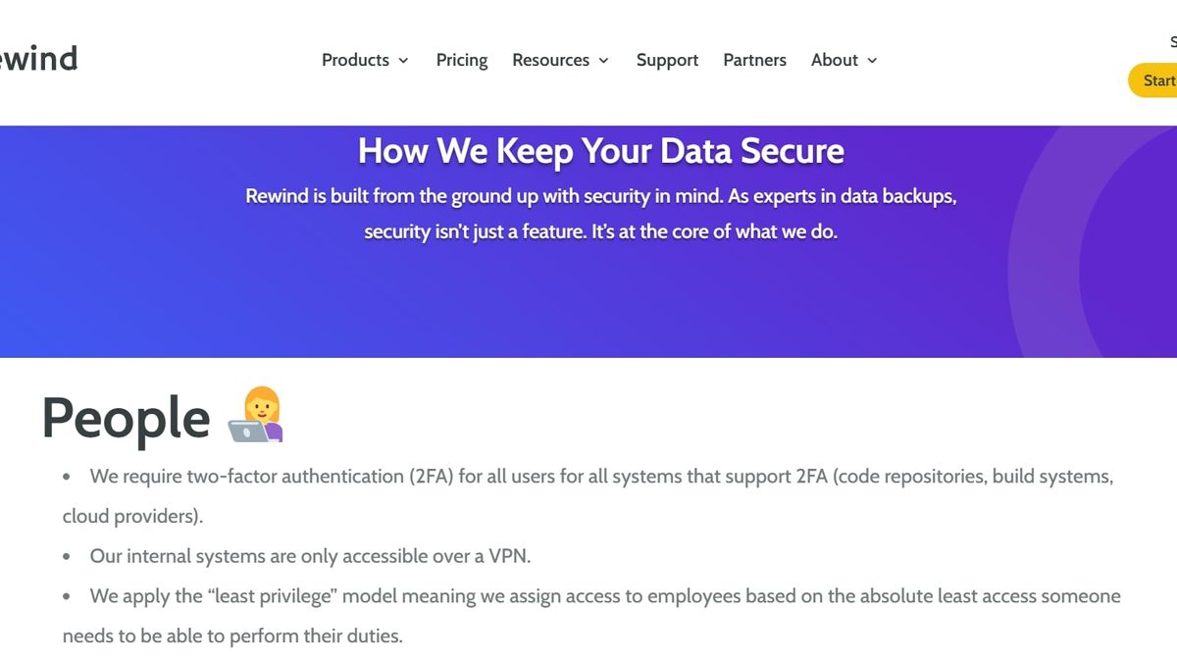Open the Resources menu label
This screenshot has width=1177, height=661.
coord(550,60)
